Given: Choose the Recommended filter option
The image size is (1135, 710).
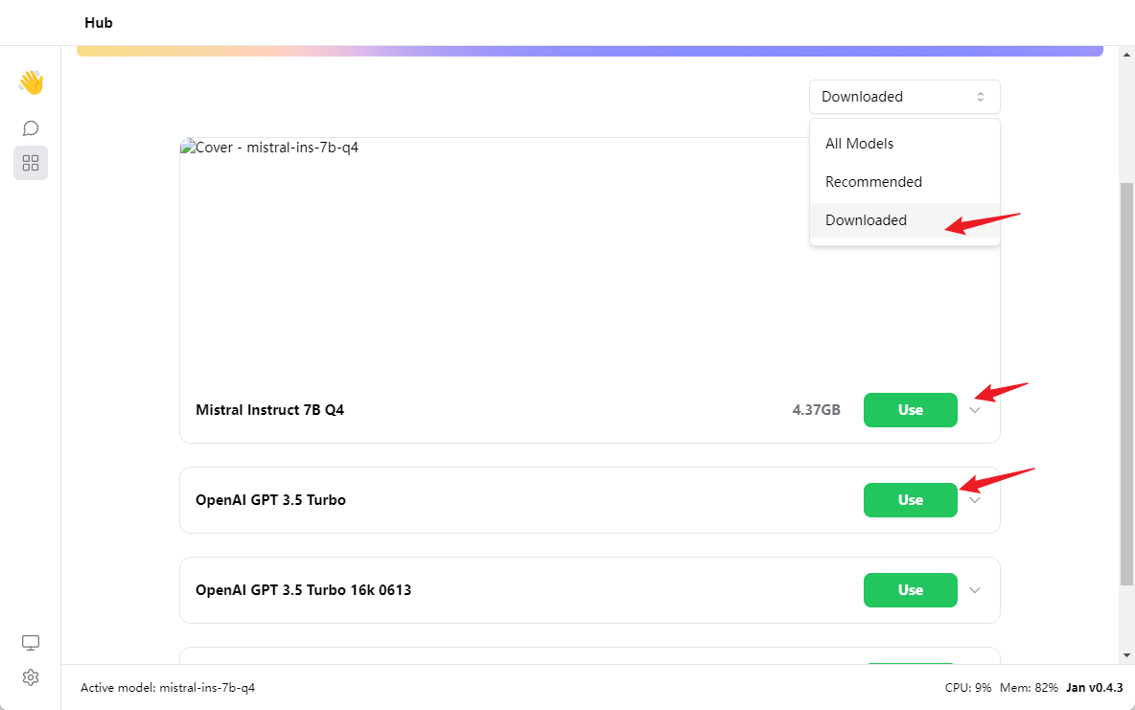Looking at the screenshot, I should (873, 182).
